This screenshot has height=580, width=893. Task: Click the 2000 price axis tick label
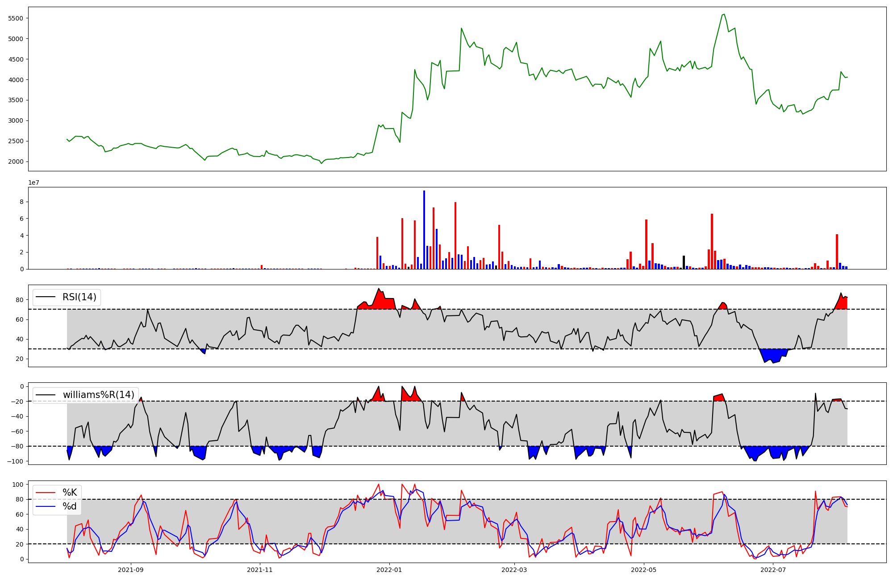coord(16,162)
